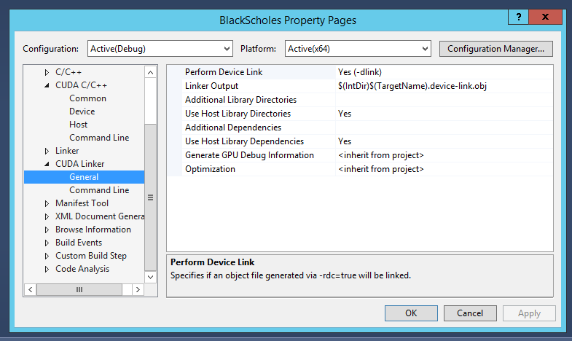Select the Perform Device Link property
Screen dimensions: 572x341
click(224, 72)
